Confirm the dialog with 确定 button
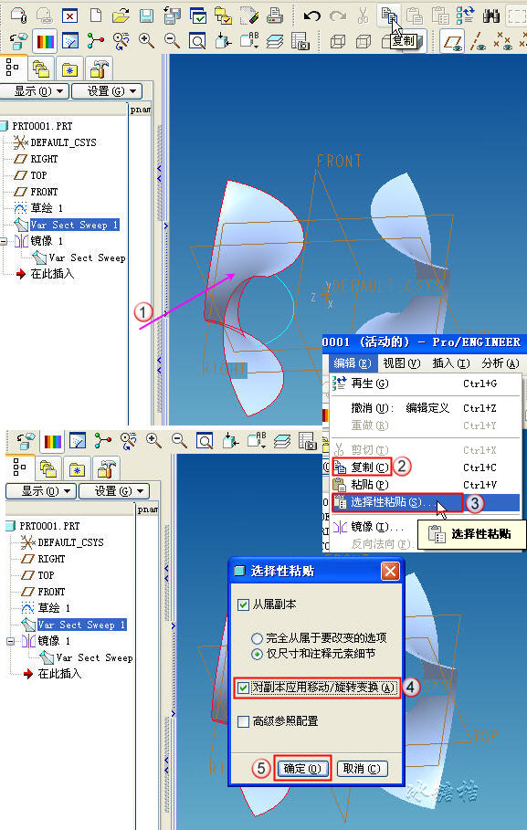Image resolution: width=527 pixels, height=830 pixels. coord(302,769)
